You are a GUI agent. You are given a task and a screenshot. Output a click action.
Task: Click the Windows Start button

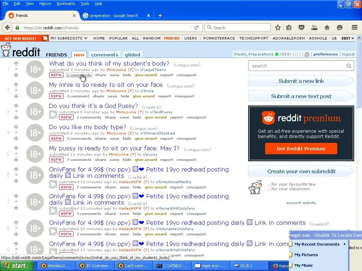point(17,266)
